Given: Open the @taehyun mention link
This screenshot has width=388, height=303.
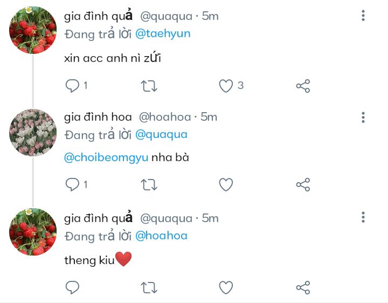Looking at the screenshot, I should [163, 34].
